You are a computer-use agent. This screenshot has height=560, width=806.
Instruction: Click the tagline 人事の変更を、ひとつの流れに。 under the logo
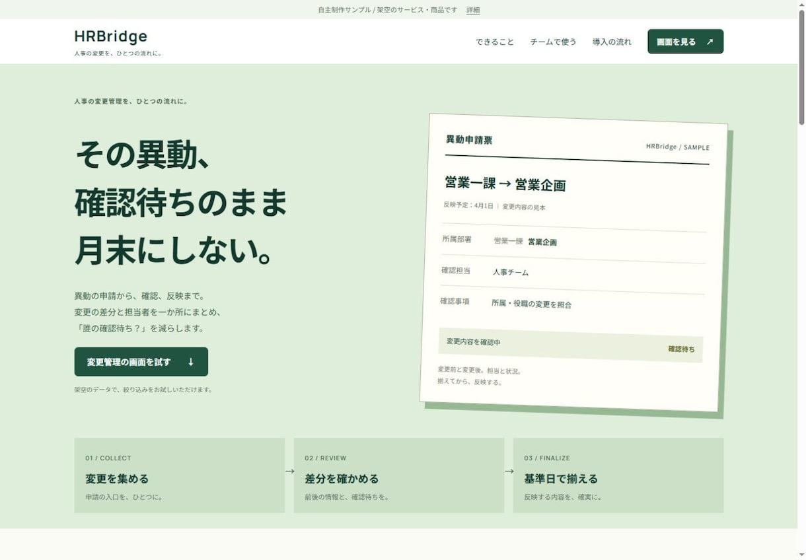point(118,53)
